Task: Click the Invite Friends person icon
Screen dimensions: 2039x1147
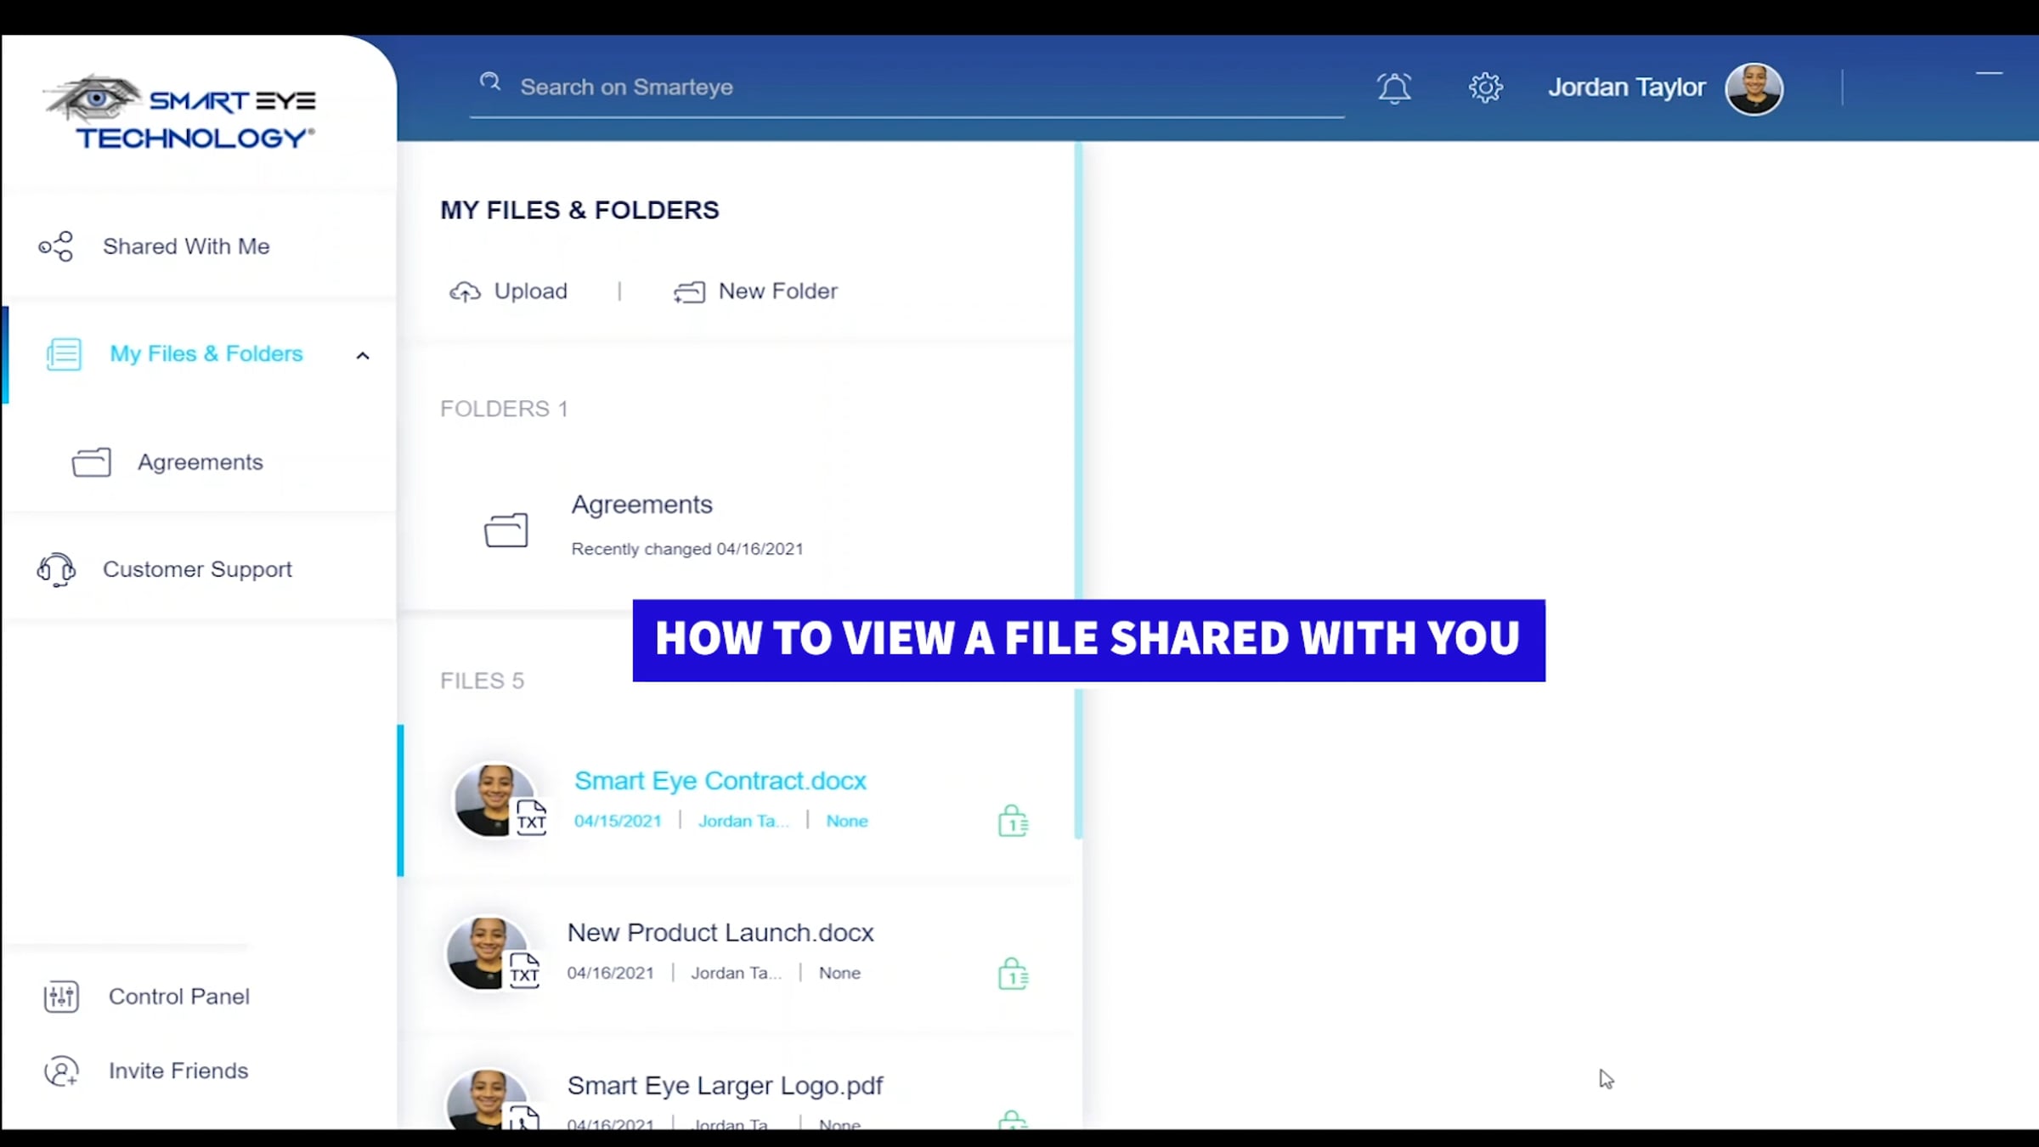Action: [61, 1071]
